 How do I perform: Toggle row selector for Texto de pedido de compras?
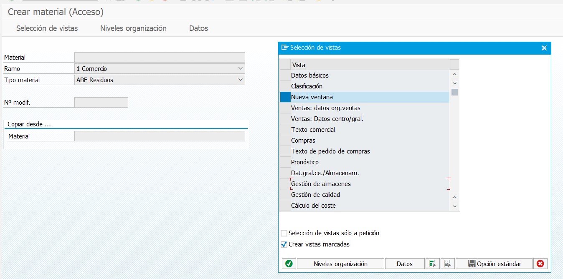coord(285,151)
